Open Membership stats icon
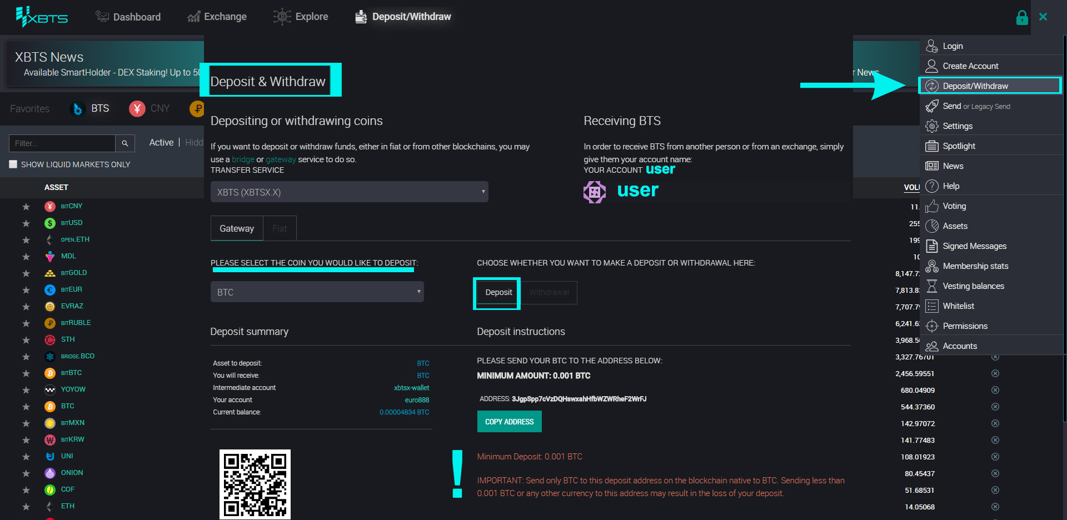Screen dimensions: 1067x520 [x=932, y=266]
